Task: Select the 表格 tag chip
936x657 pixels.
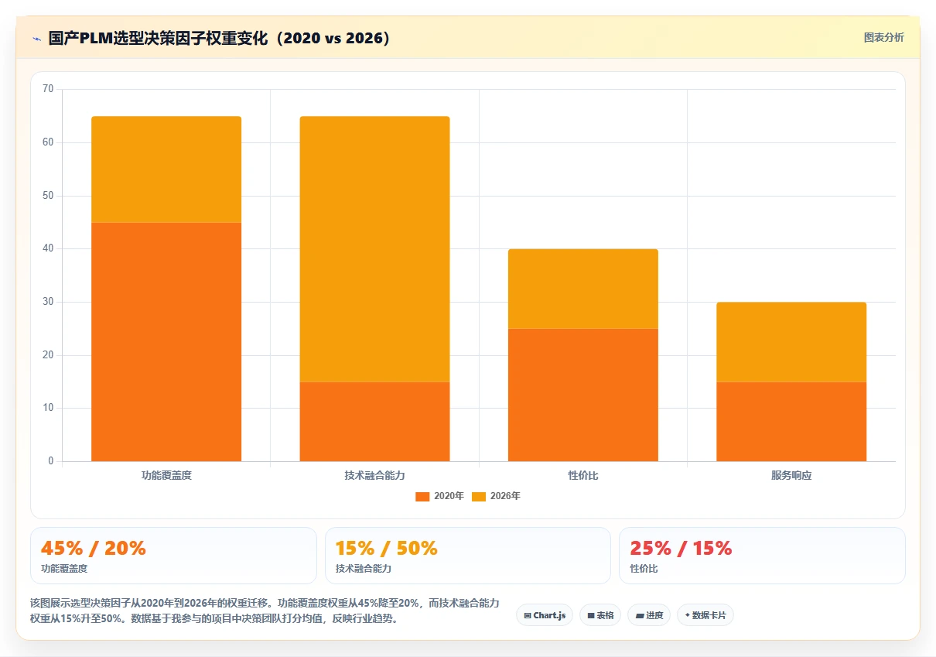Action: coord(600,615)
